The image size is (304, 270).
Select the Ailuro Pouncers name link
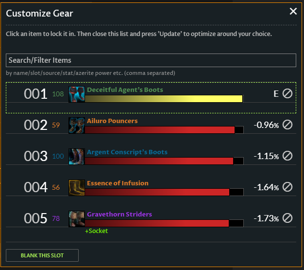(x=112, y=121)
